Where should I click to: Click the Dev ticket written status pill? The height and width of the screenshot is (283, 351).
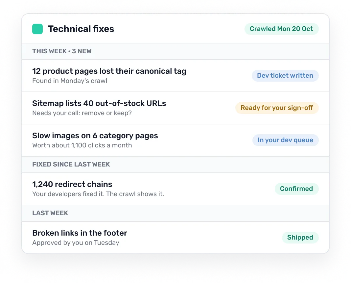285,75
